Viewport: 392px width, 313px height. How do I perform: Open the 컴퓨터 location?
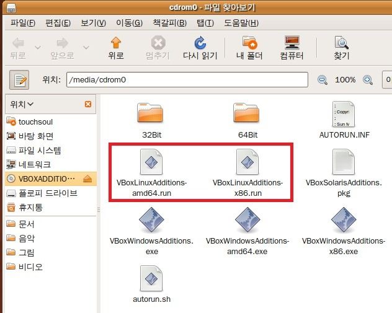292,48
